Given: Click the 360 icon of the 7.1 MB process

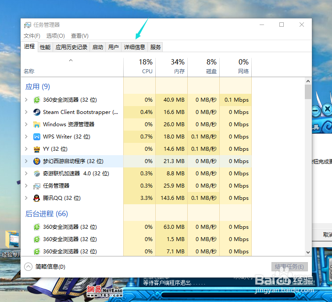Looking at the screenshot, I should [x=37, y=252].
